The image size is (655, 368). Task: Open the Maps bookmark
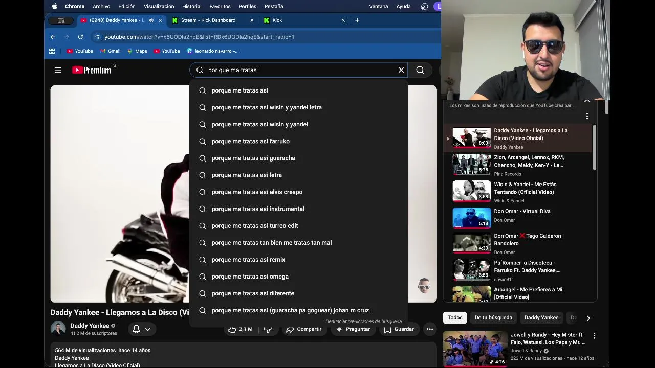pyautogui.click(x=137, y=51)
